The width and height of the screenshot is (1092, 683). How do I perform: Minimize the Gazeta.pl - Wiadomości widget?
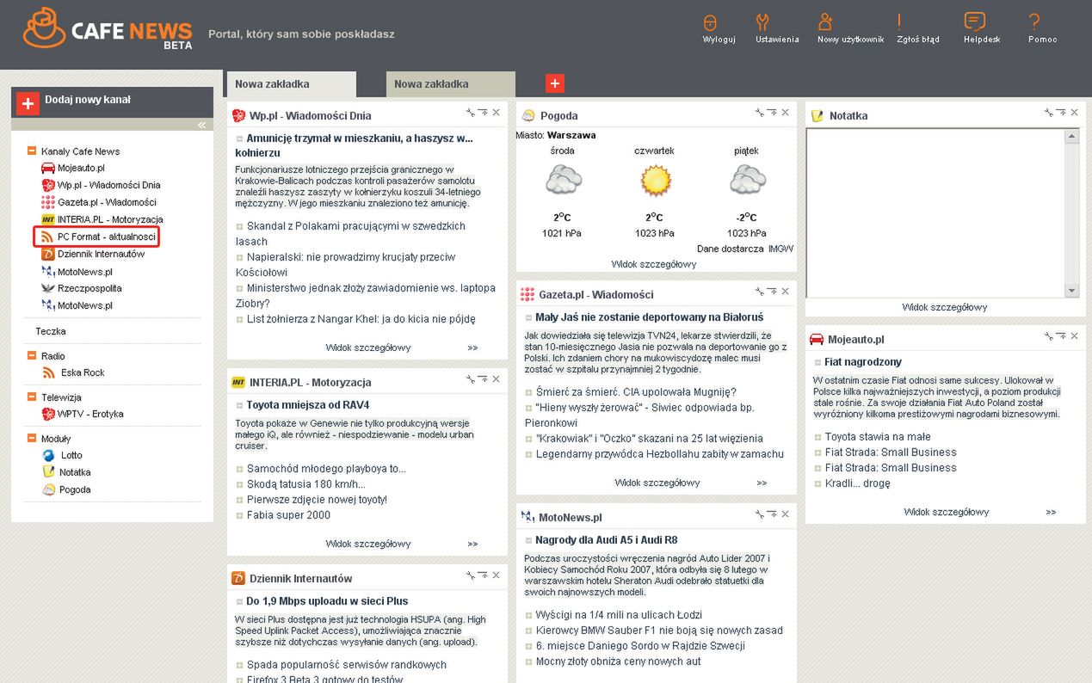pyautogui.click(x=773, y=292)
